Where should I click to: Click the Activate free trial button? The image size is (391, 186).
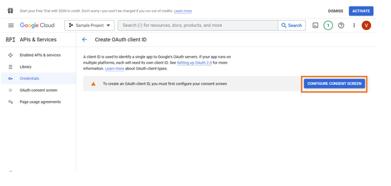[x=361, y=11]
